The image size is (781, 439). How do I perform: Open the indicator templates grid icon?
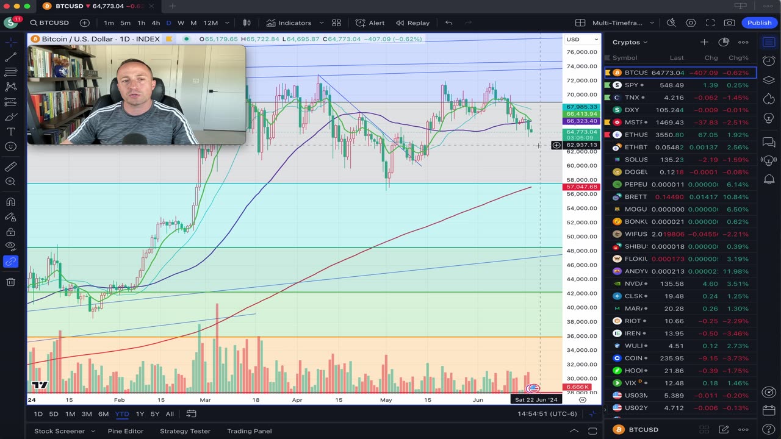tap(336, 23)
